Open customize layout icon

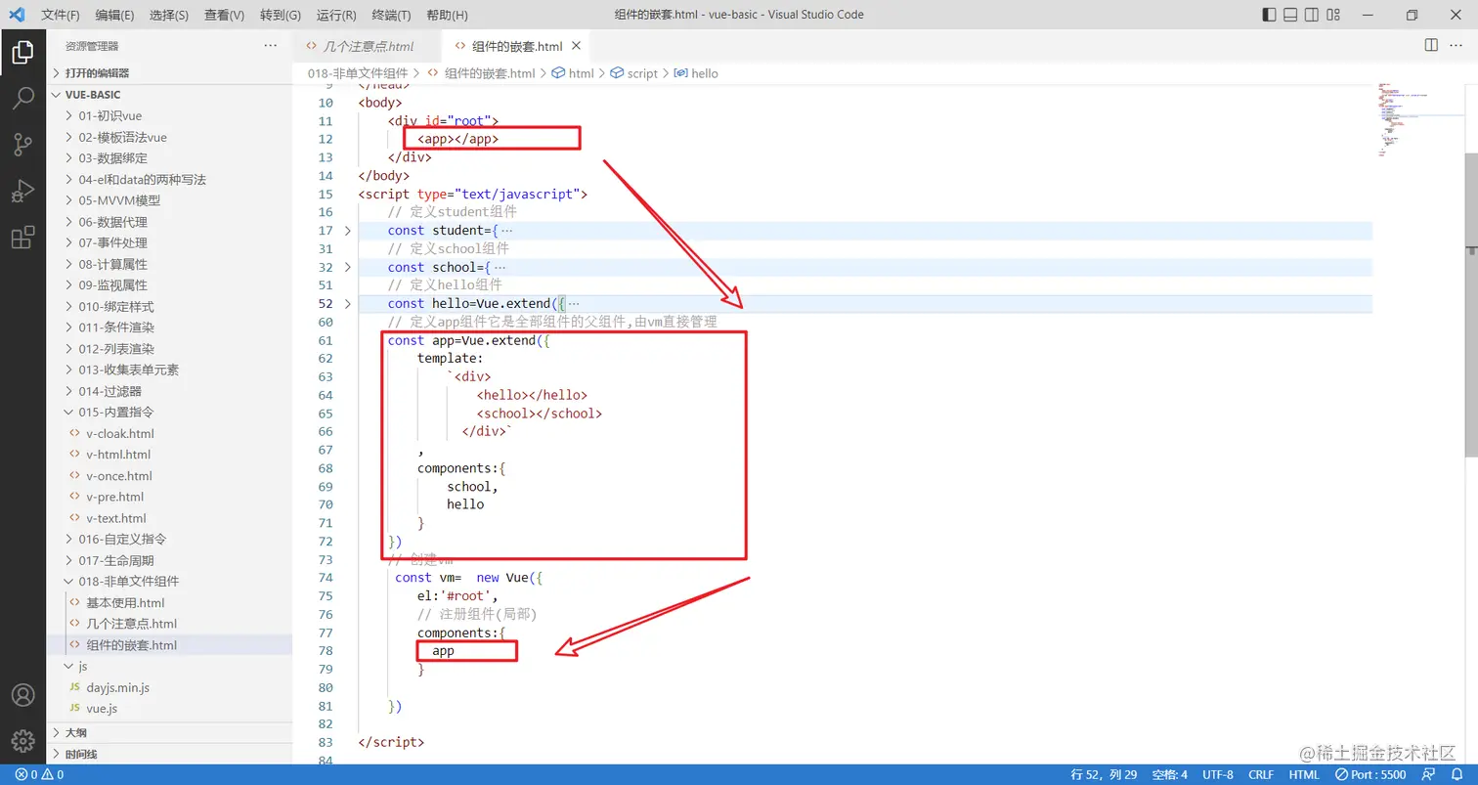click(x=1334, y=15)
